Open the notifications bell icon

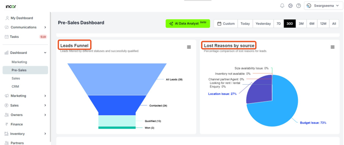(x=282, y=6)
